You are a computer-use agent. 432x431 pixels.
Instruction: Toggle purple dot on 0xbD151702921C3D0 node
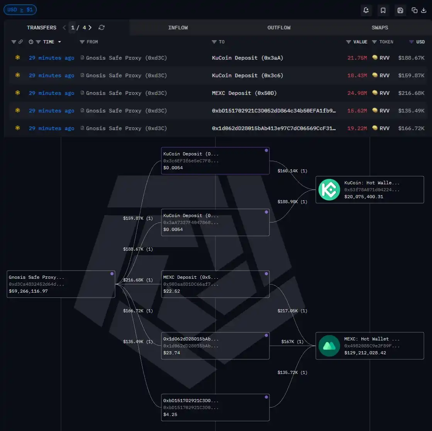[266, 397]
